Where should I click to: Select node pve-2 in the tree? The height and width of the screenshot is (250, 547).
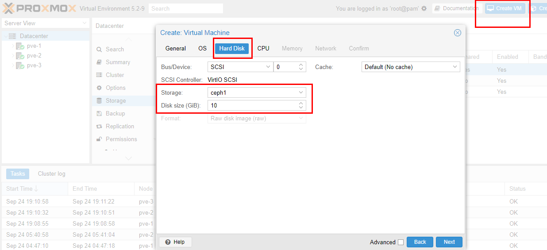34,56
